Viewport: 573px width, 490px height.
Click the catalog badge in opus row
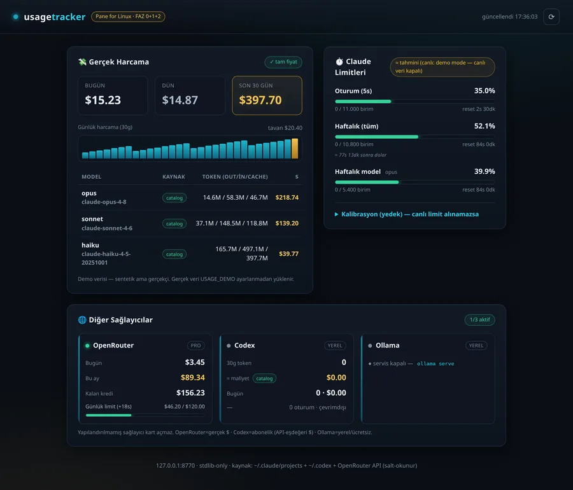pyautogui.click(x=174, y=198)
